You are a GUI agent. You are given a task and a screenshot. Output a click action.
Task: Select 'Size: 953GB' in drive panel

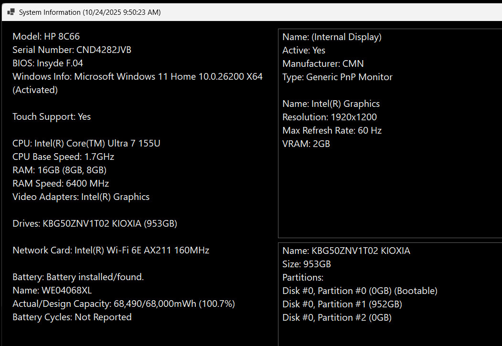coord(307,264)
